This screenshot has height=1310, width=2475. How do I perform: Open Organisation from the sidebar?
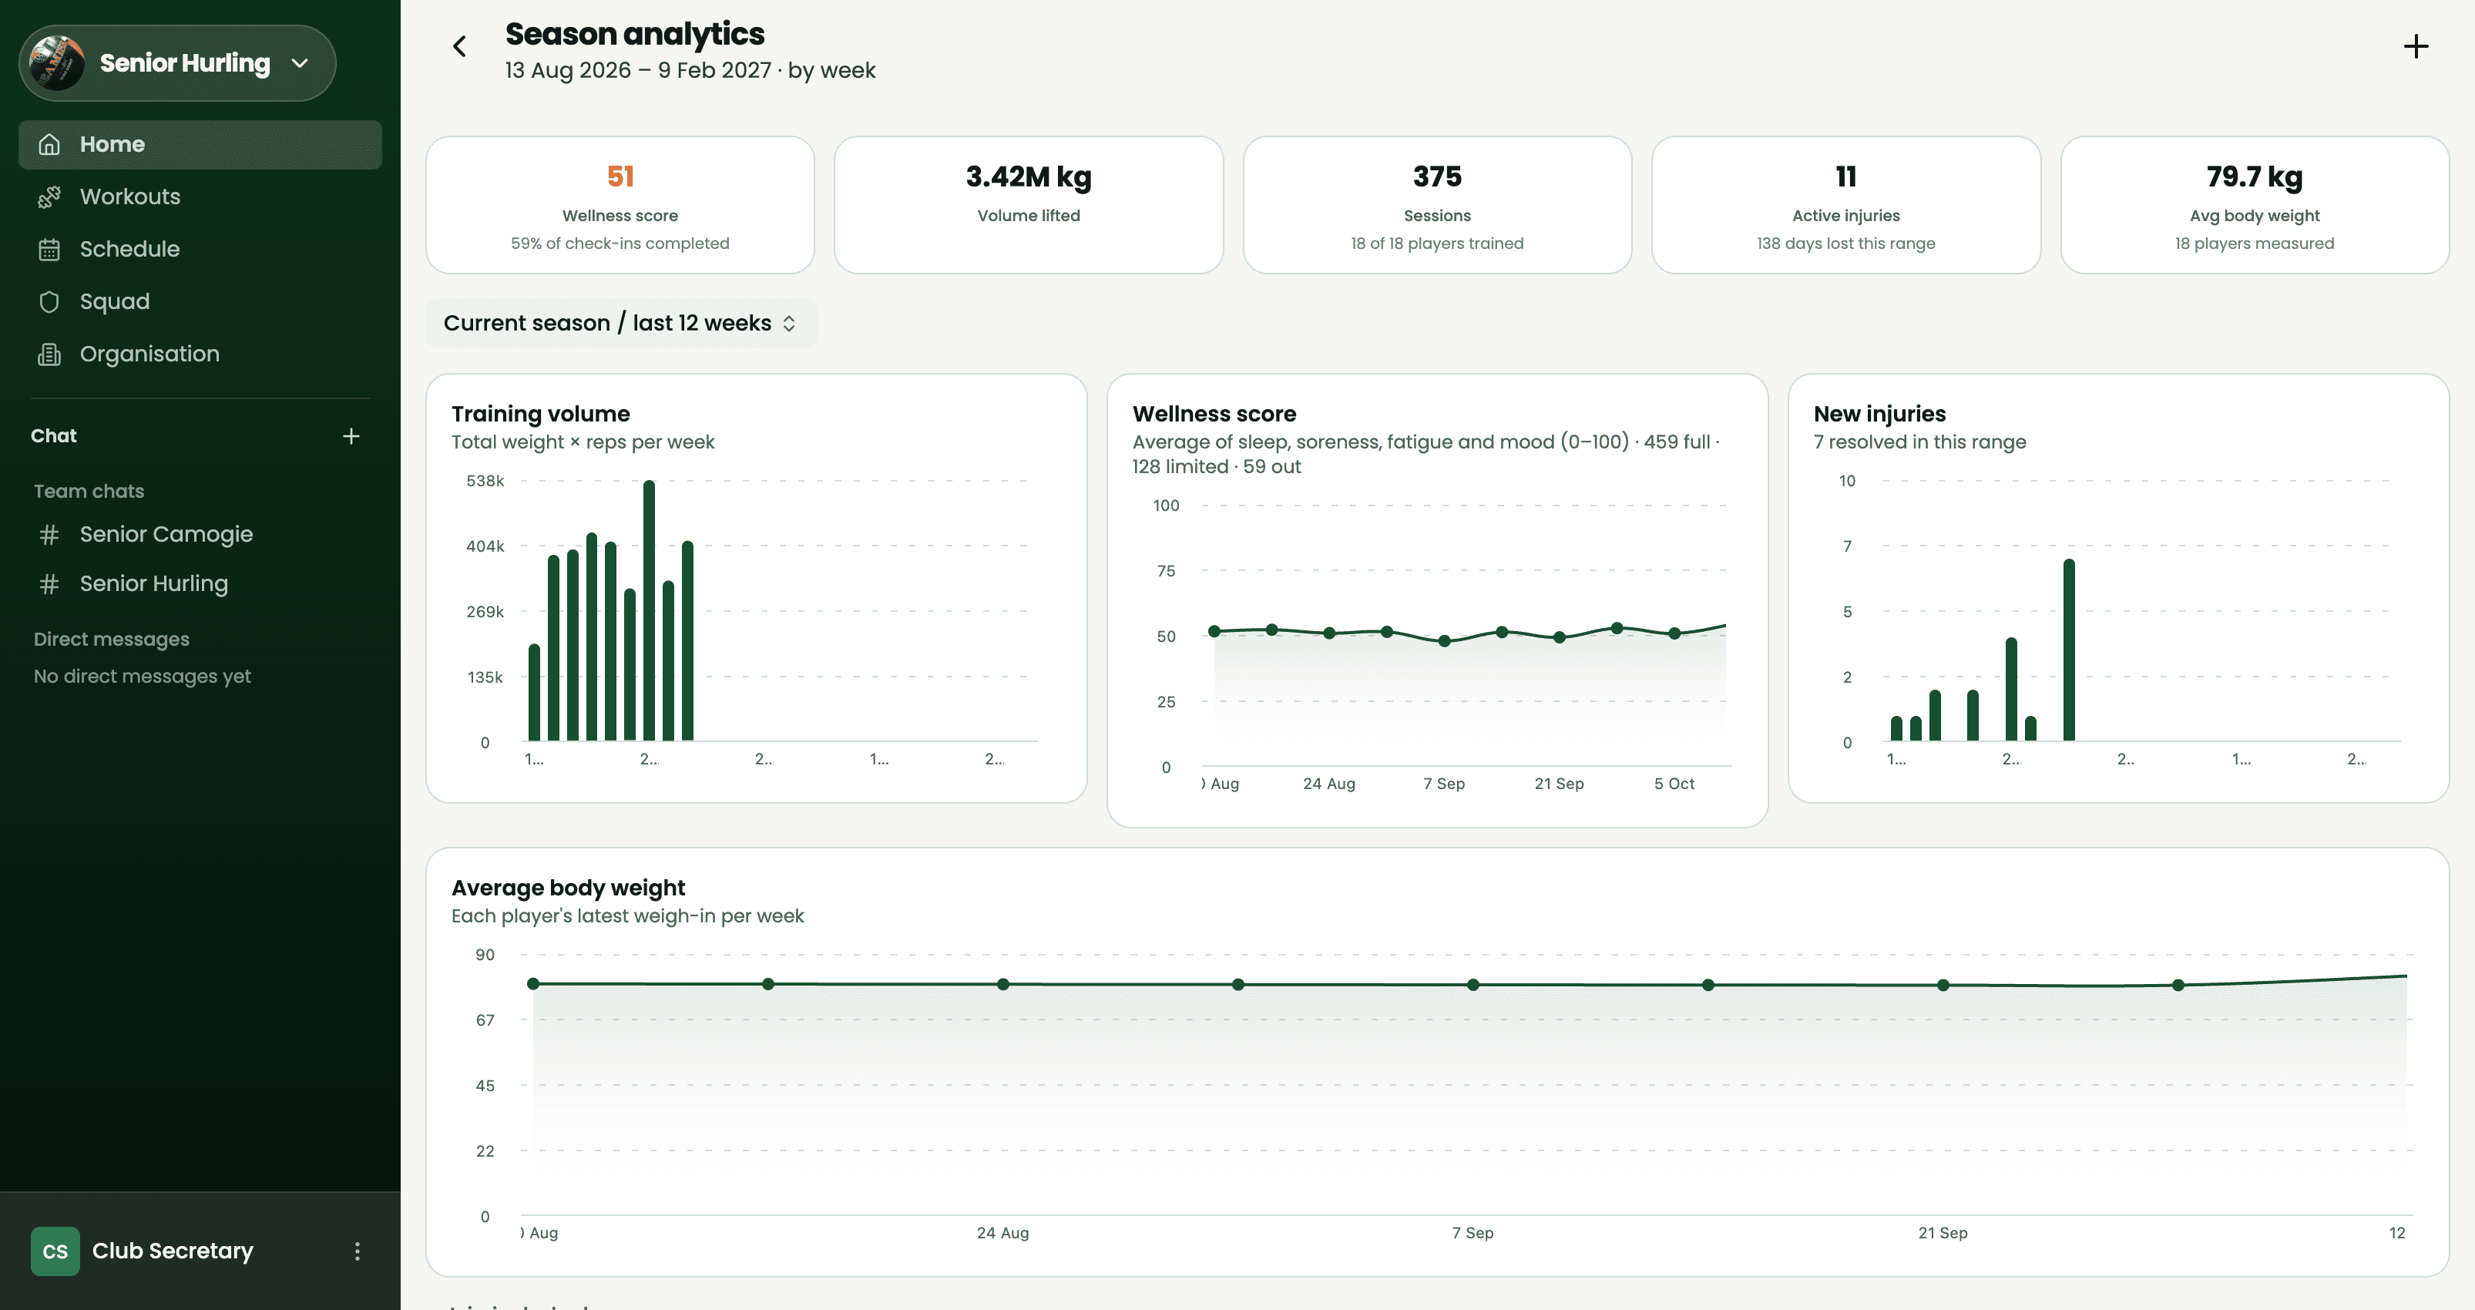[x=200, y=354]
